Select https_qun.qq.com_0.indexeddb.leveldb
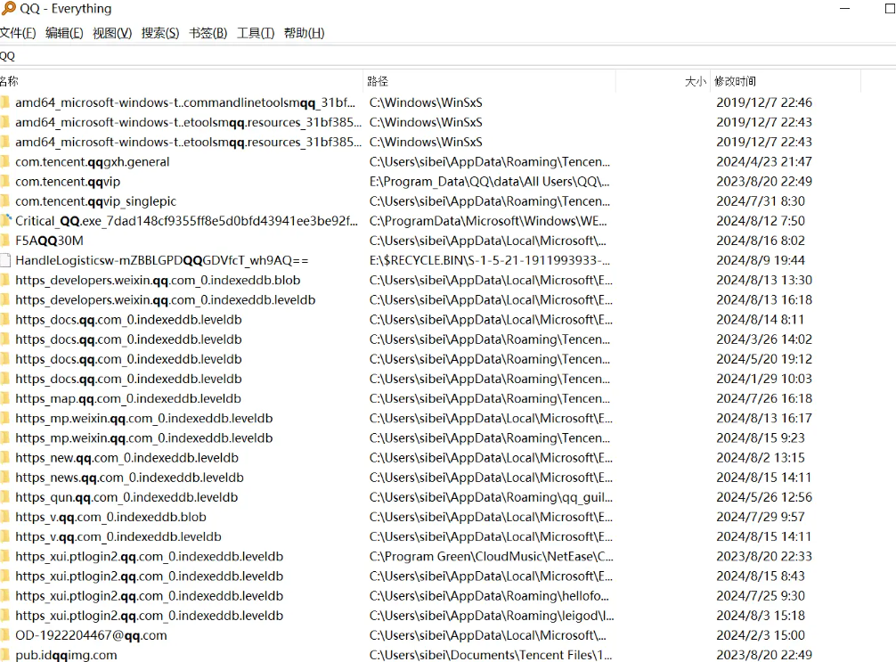This screenshot has width=896, height=662. pos(126,497)
